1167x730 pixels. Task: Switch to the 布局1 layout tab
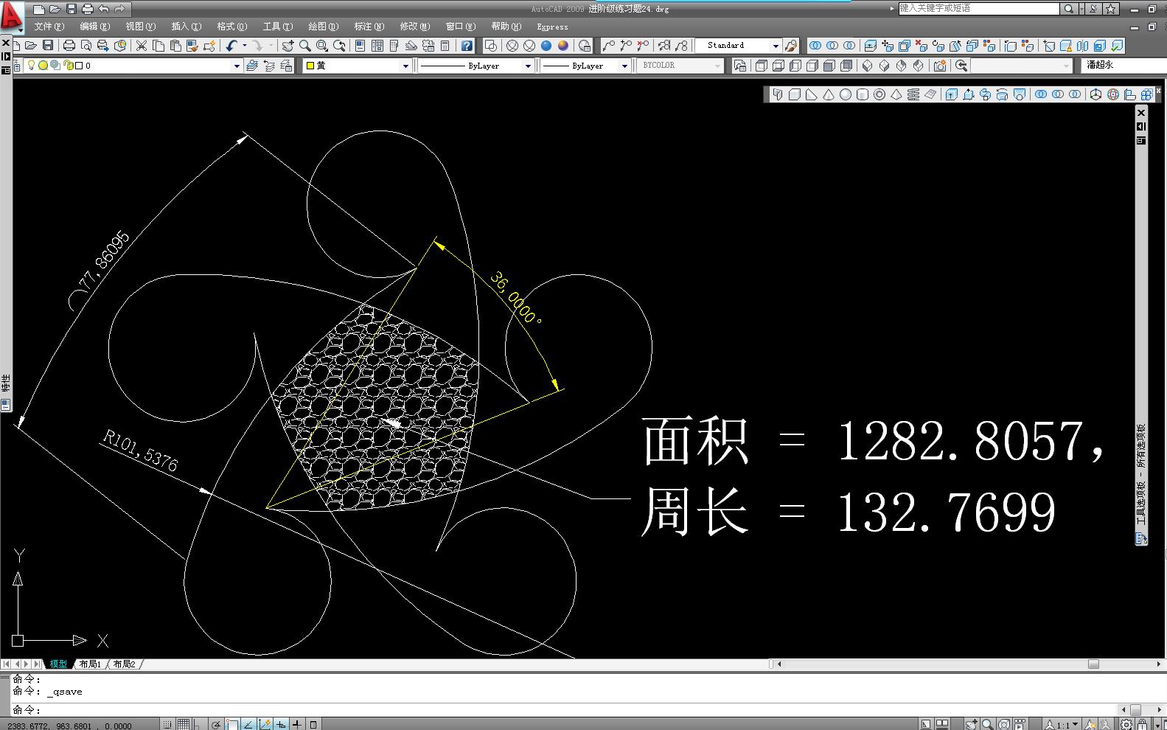90,664
